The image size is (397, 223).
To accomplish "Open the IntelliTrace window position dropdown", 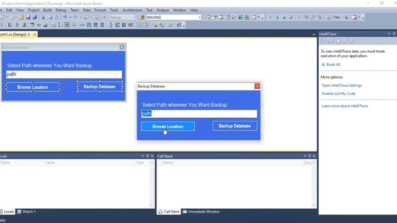I will (x=389, y=34).
